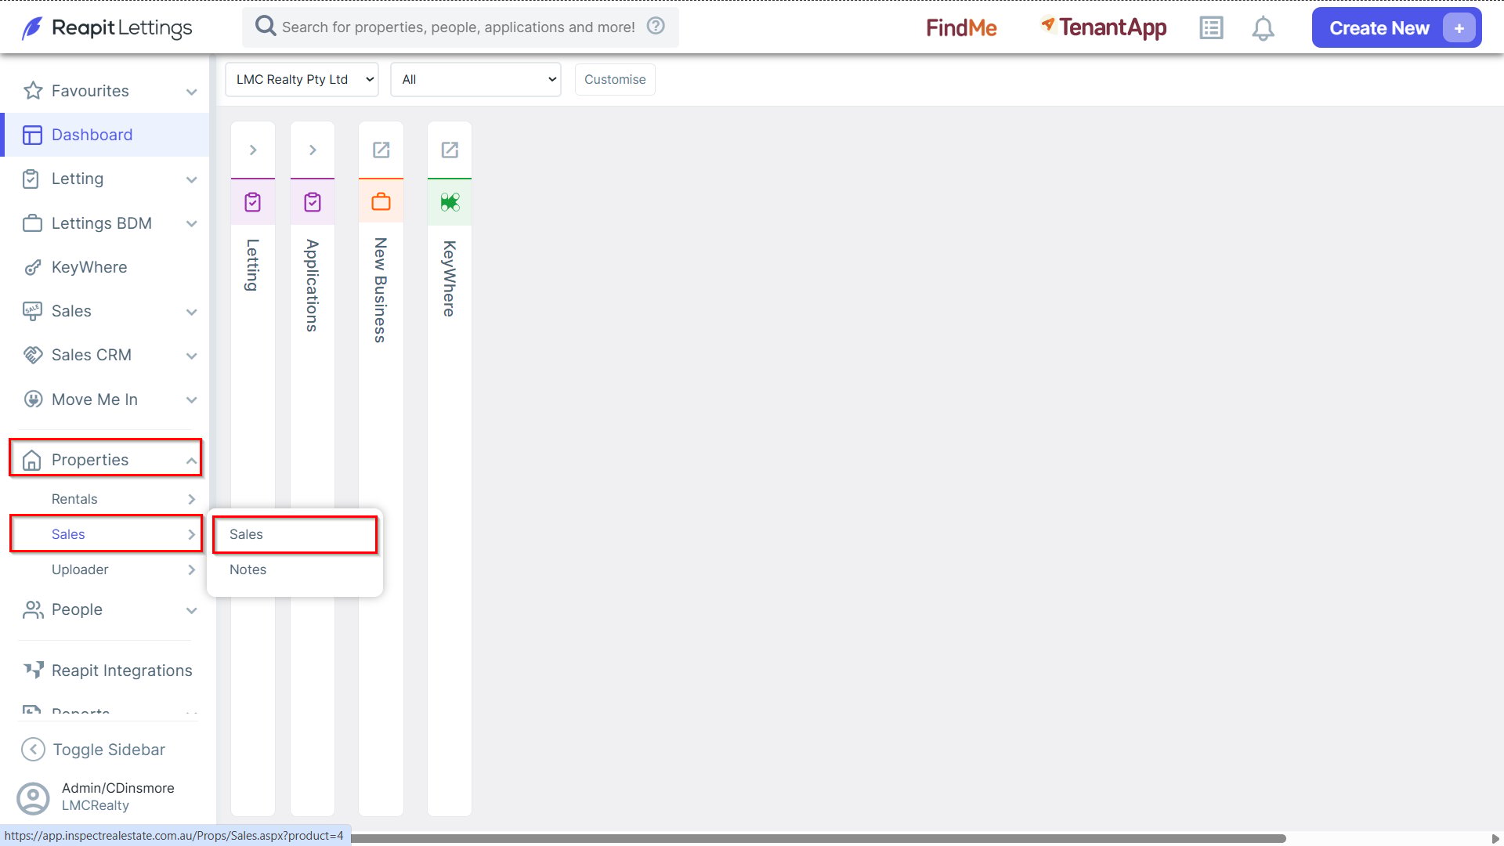Open the FindMe link
The height and width of the screenshot is (846, 1504).
(x=961, y=28)
